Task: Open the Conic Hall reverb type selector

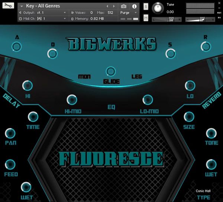Action: (x=203, y=191)
